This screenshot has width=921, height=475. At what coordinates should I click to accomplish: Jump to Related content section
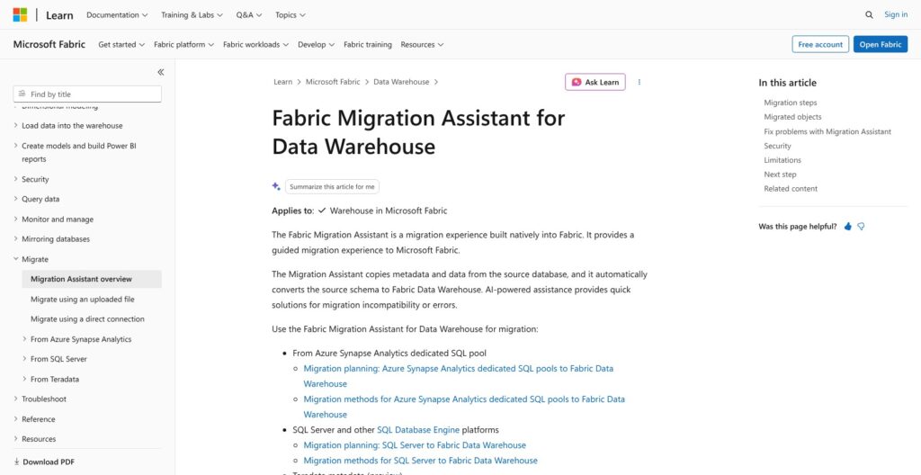click(790, 189)
